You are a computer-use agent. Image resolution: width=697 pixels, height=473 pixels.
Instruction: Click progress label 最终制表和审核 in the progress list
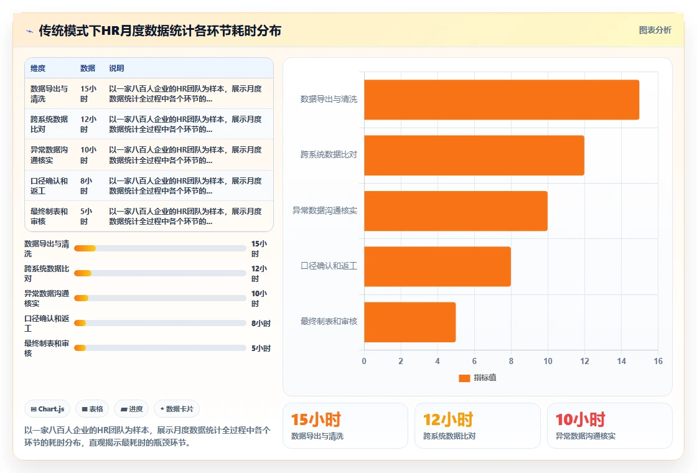47,349
